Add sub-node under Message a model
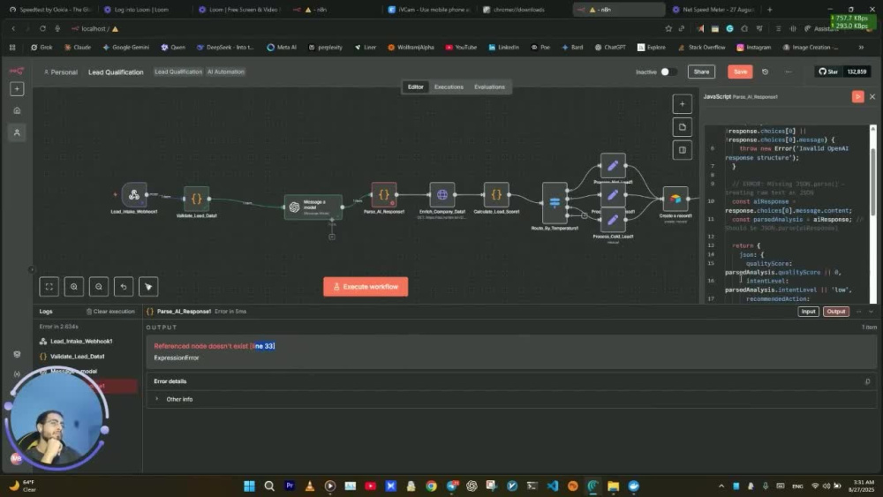 point(332,237)
